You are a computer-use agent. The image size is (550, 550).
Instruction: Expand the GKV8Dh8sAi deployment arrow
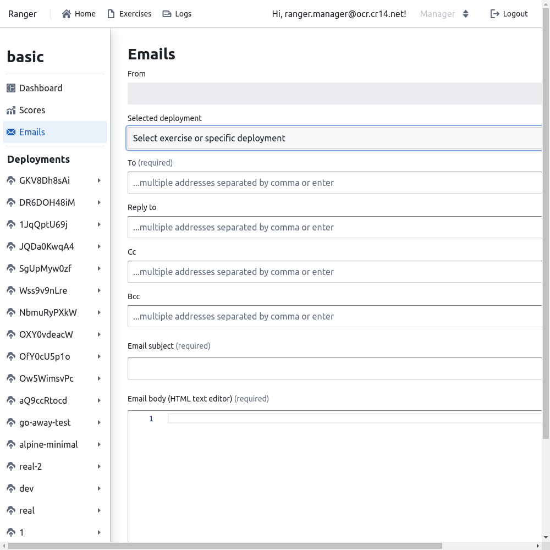(x=99, y=180)
